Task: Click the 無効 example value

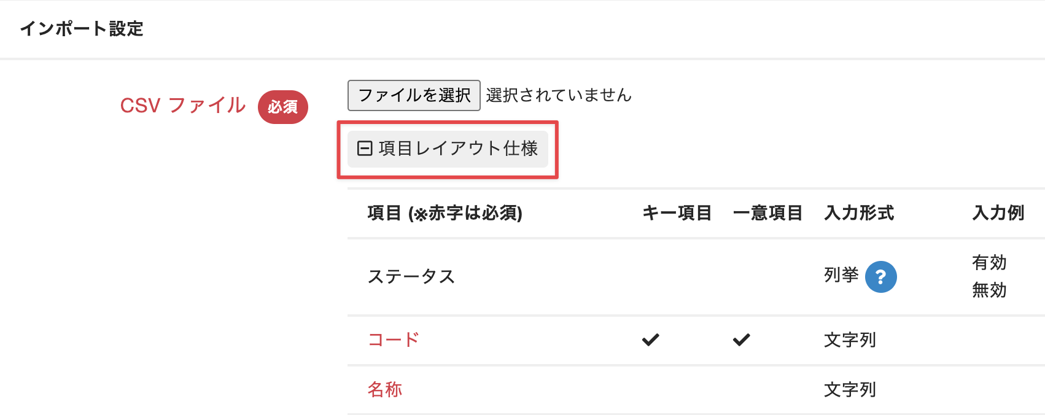Action: (x=989, y=290)
